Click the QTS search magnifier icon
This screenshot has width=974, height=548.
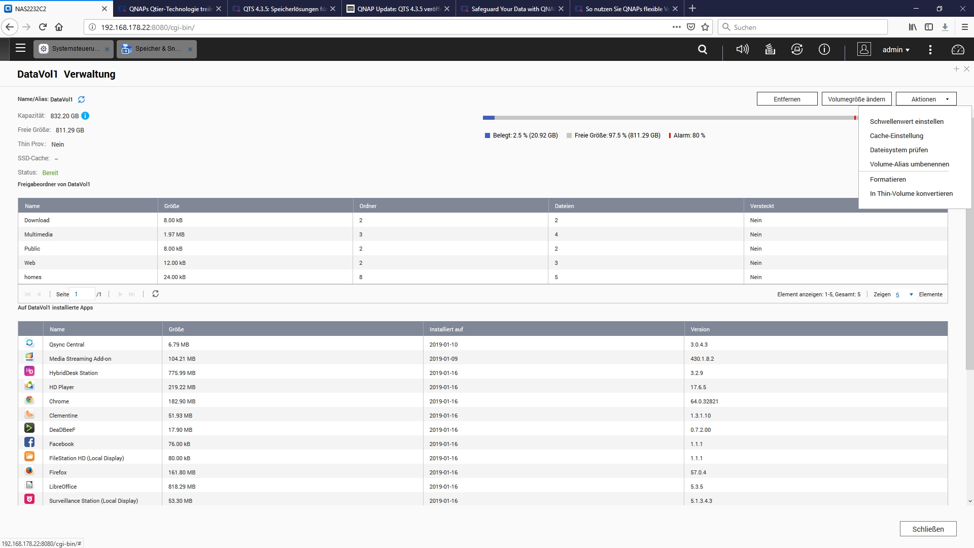703,49
